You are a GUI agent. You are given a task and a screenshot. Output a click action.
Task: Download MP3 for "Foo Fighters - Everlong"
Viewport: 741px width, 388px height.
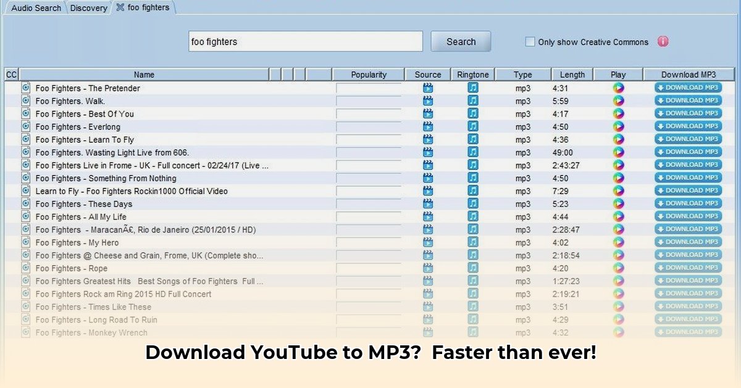click(688, 126)
